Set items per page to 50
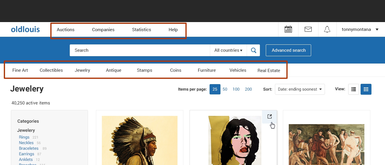 coord(225,89)
